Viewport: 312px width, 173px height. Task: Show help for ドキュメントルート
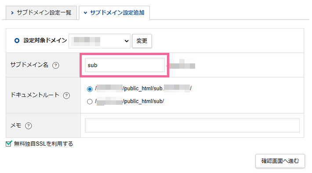66,96
